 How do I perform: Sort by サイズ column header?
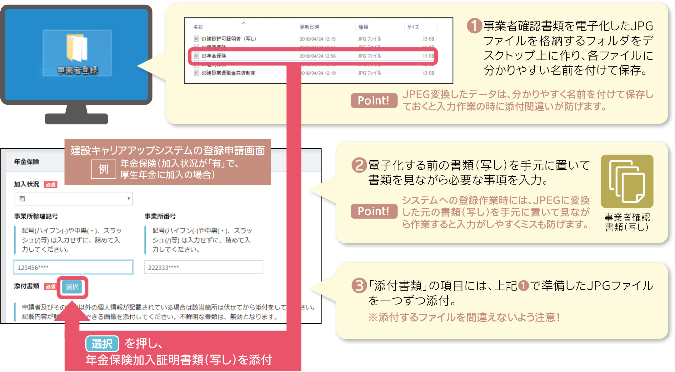tap(413, 27)
